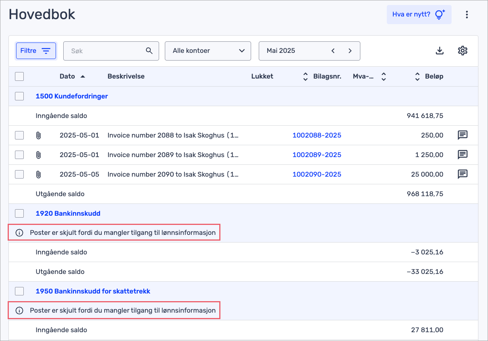Click the Invoice number 2088 description
This screenshot has height=341, width=488.
click(x=173, y=135)
